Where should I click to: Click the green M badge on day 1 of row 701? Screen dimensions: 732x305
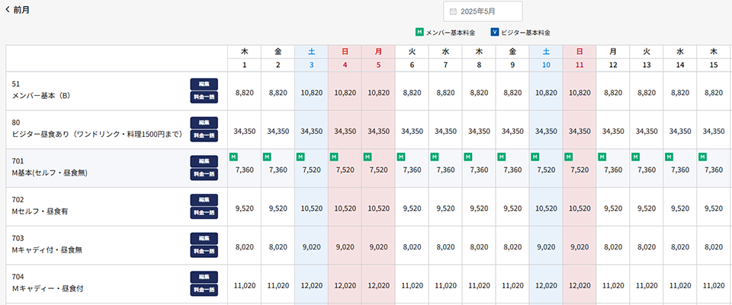(x=233, y=157)
